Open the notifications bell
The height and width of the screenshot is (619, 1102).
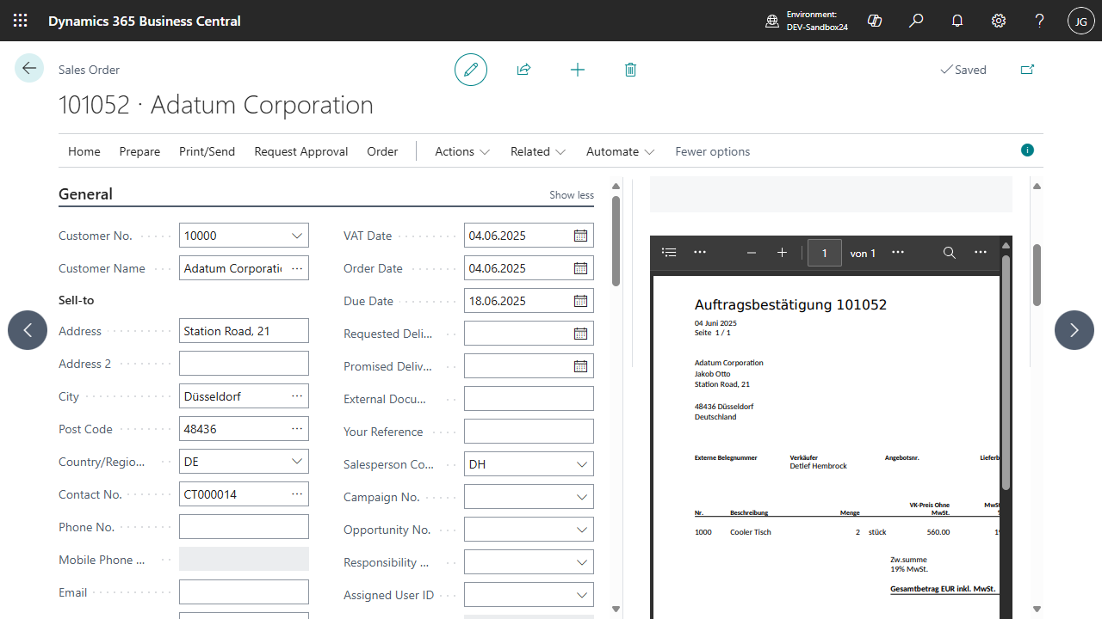(957, 20)
